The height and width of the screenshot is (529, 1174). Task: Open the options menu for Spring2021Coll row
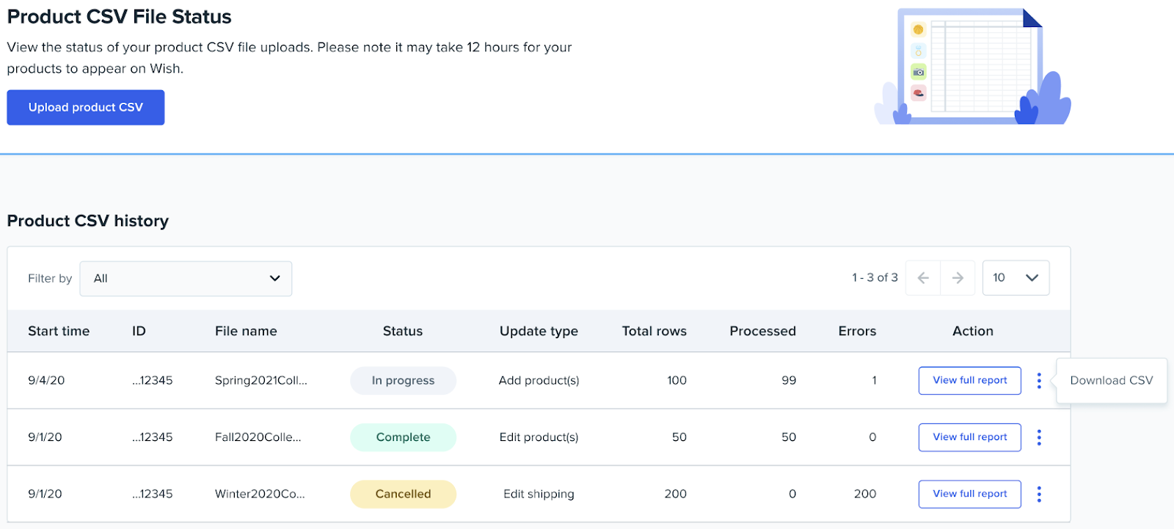pyautogui.click(x=1039, y=380)
